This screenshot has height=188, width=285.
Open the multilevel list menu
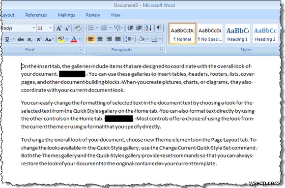click(118, 28)
